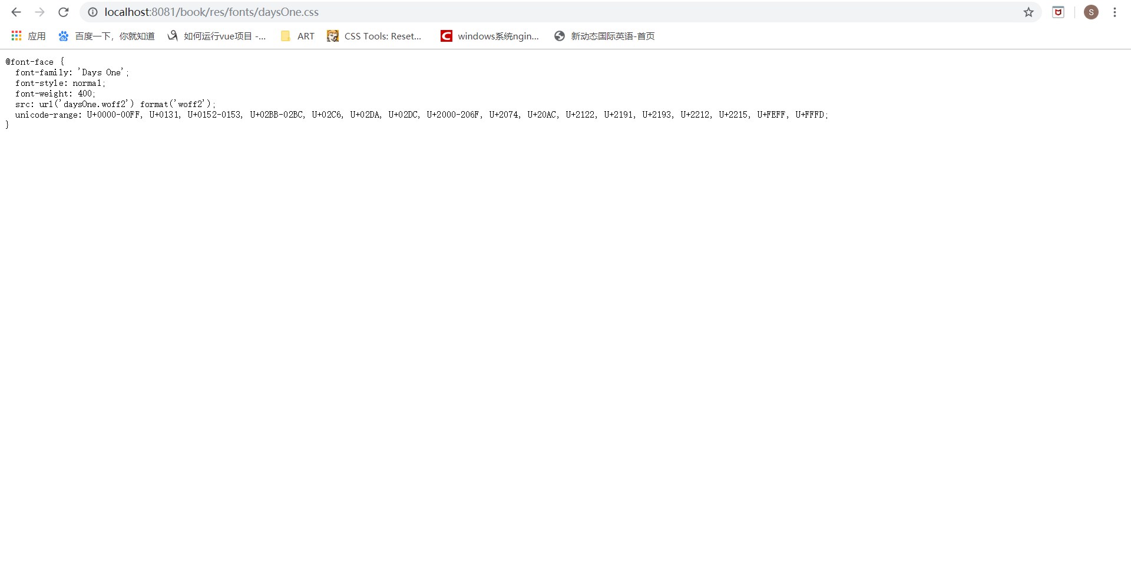Click the 'U+0000-00FF' range value
The height and width of the screenshot is (580, 1131).
point(114,115)
